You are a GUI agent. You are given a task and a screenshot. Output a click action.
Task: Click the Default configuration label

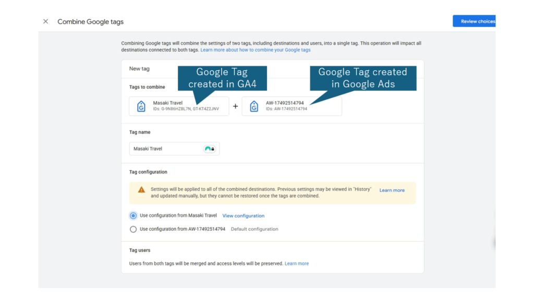pos(254,229)
